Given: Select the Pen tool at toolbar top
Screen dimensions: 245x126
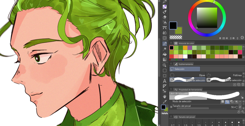Looking at the screenshot, I should [x=165, y=2].
